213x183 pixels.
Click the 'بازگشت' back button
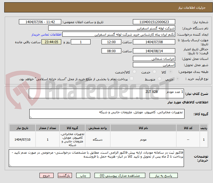pyautogui.click(x=65, y=176)
